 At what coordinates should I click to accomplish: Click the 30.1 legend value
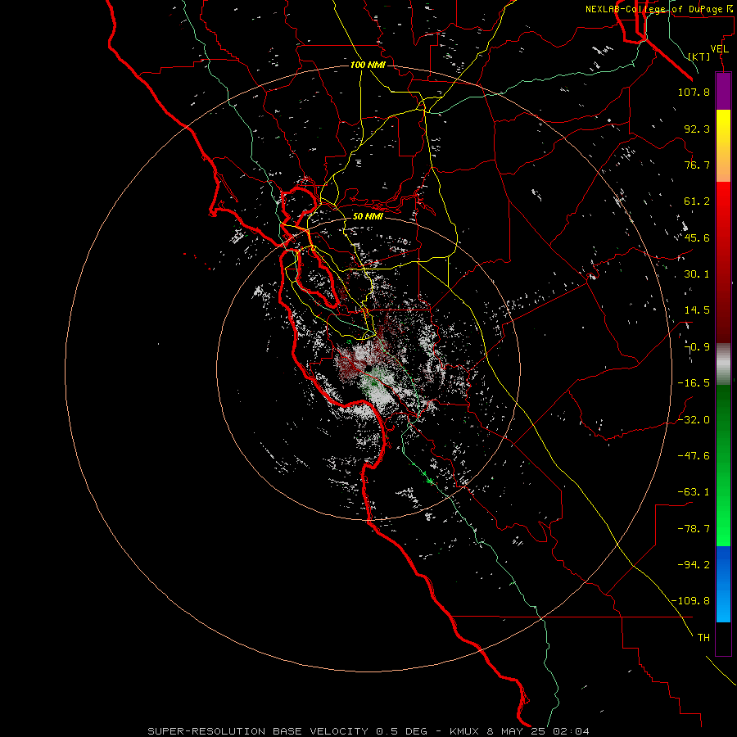tap(697, 274)
